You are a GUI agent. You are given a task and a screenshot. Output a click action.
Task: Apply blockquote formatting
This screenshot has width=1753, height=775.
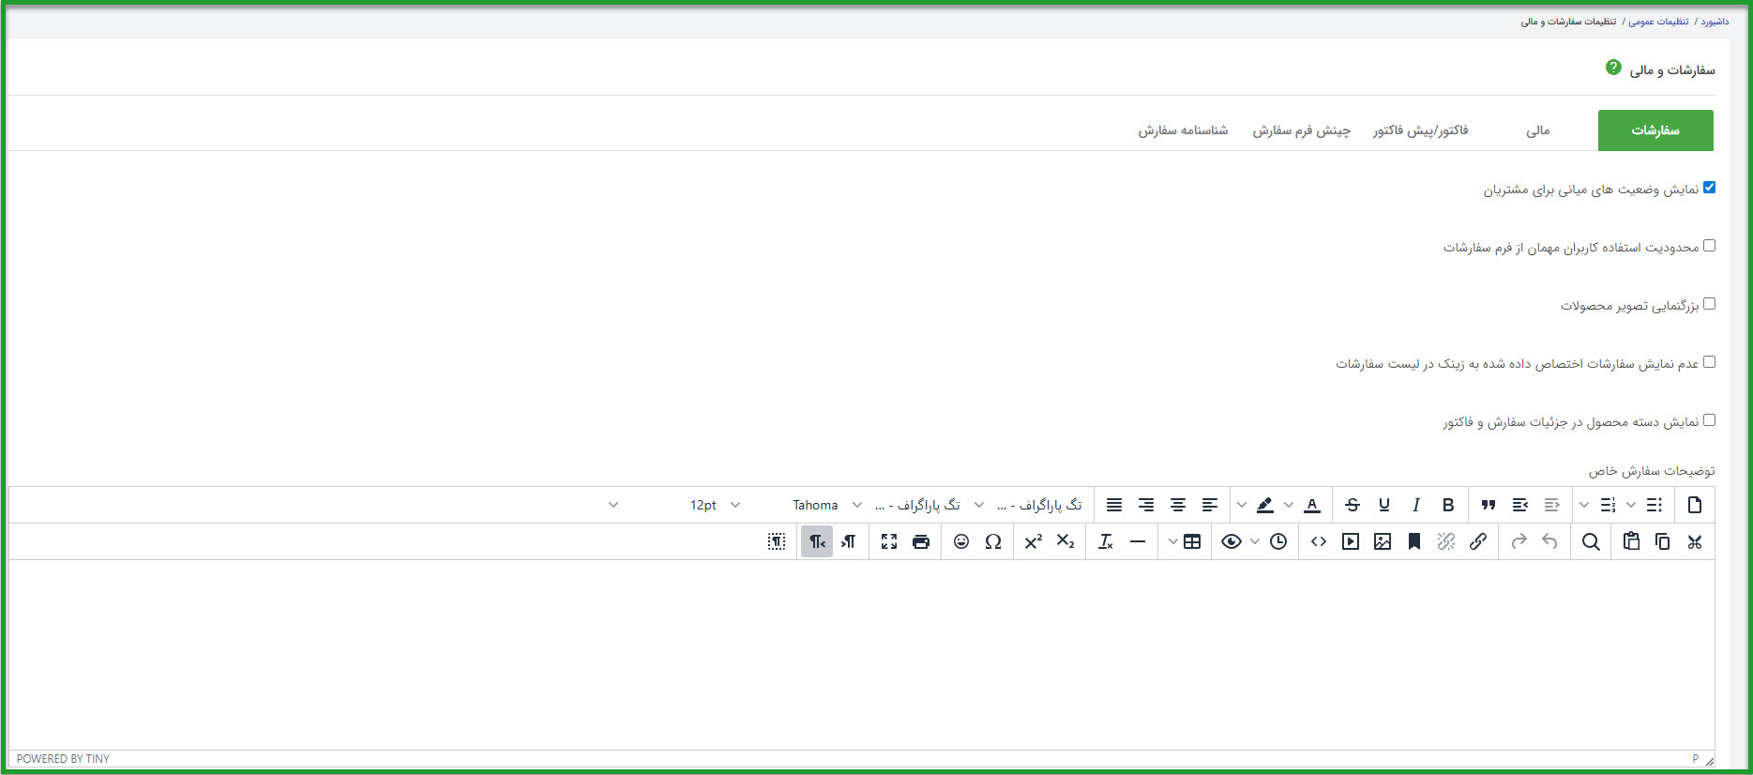pyautogui.click(x=1489, y=505)
